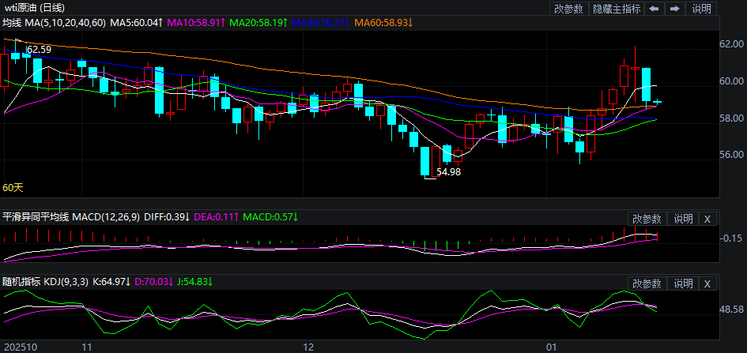
Task: Select the 平滑异同平均线 MACD(12,26,9) label
Action: 71,216
